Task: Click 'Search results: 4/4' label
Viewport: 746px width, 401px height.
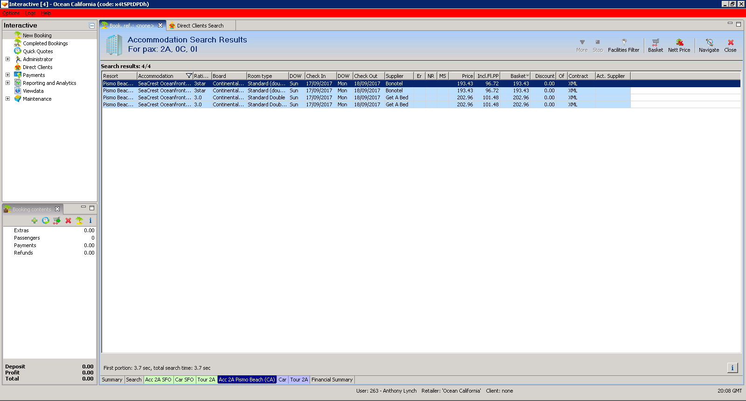Action: (126, 66)
